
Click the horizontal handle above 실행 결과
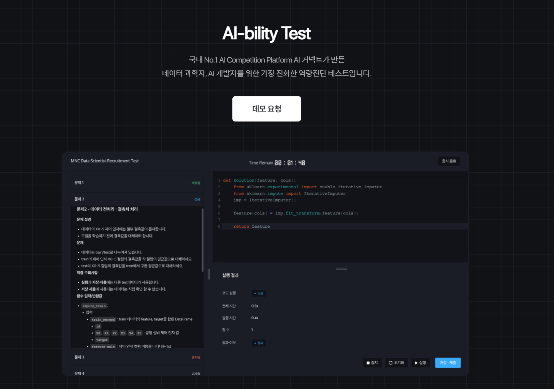point(341,269)
